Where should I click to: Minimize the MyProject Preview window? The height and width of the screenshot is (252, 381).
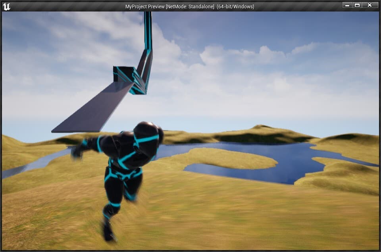coord(347,5)
